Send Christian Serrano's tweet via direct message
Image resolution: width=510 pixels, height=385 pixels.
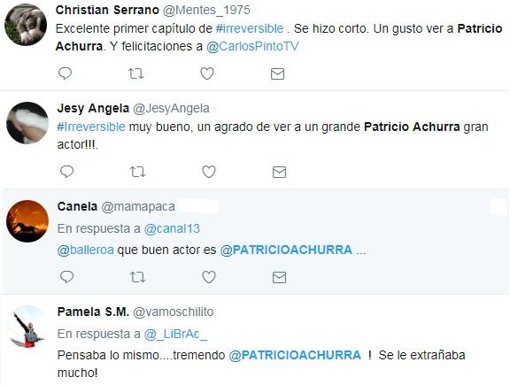click(x=277, y=73)
